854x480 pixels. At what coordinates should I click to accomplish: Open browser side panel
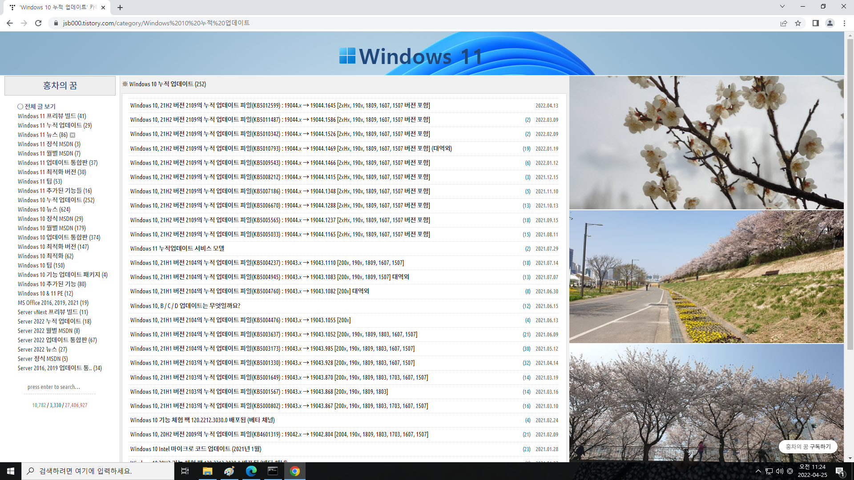tap(816, 23)
